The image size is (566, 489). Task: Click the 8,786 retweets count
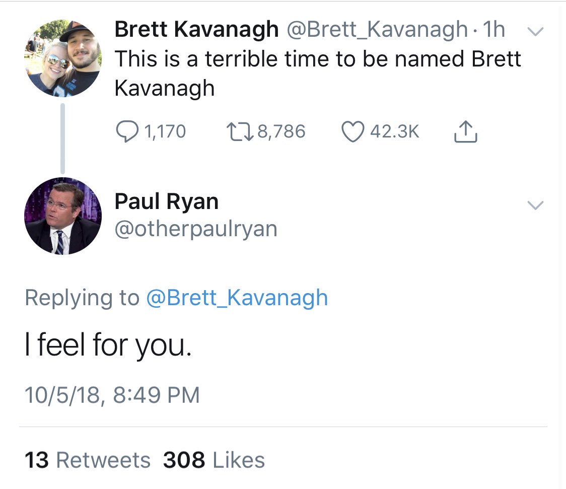[x=281, y=131]
